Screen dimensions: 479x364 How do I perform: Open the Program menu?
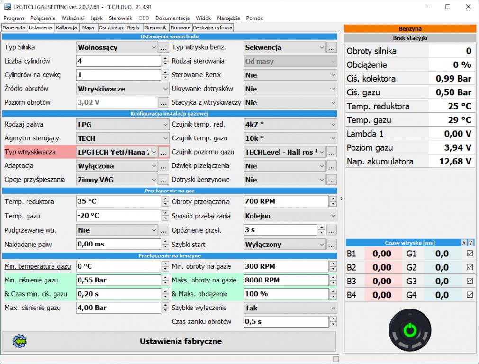click(x=14, y=18)
